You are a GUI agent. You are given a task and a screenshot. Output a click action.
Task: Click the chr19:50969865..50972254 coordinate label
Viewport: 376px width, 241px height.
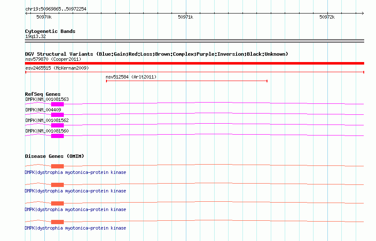56,9
